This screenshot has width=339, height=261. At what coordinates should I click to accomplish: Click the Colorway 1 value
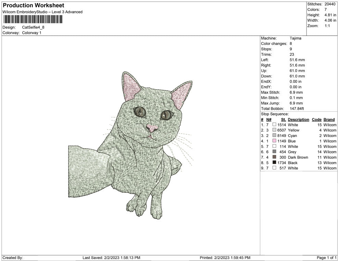click(x=32, y=33)
